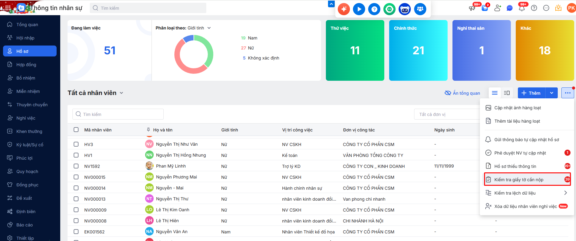Viewport: 576px width, 241px height.
Task: Open the notifications bell icon
Action: click(x=522, y=8)
